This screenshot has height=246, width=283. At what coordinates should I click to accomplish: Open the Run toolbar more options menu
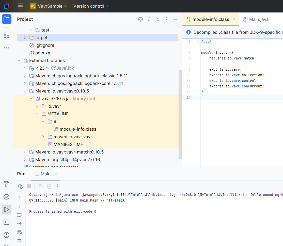57,186
